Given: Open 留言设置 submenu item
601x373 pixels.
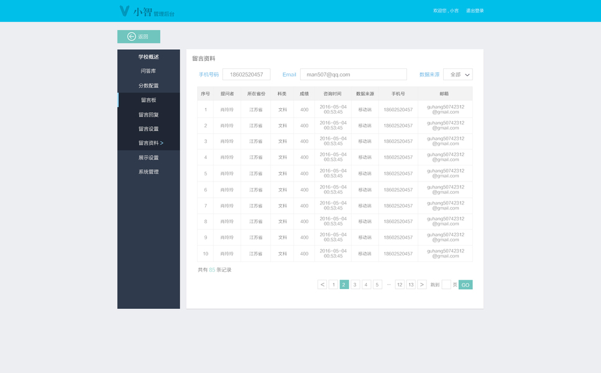Looking at the screenshot, I should [149, 129].
